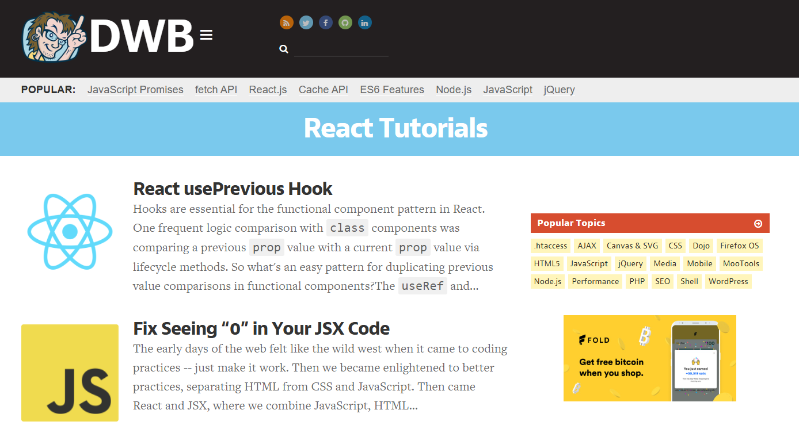799x429 pixels.
Task: Select the Mobile topic tag
Action: pyautogui.click(x=700, y=263)
